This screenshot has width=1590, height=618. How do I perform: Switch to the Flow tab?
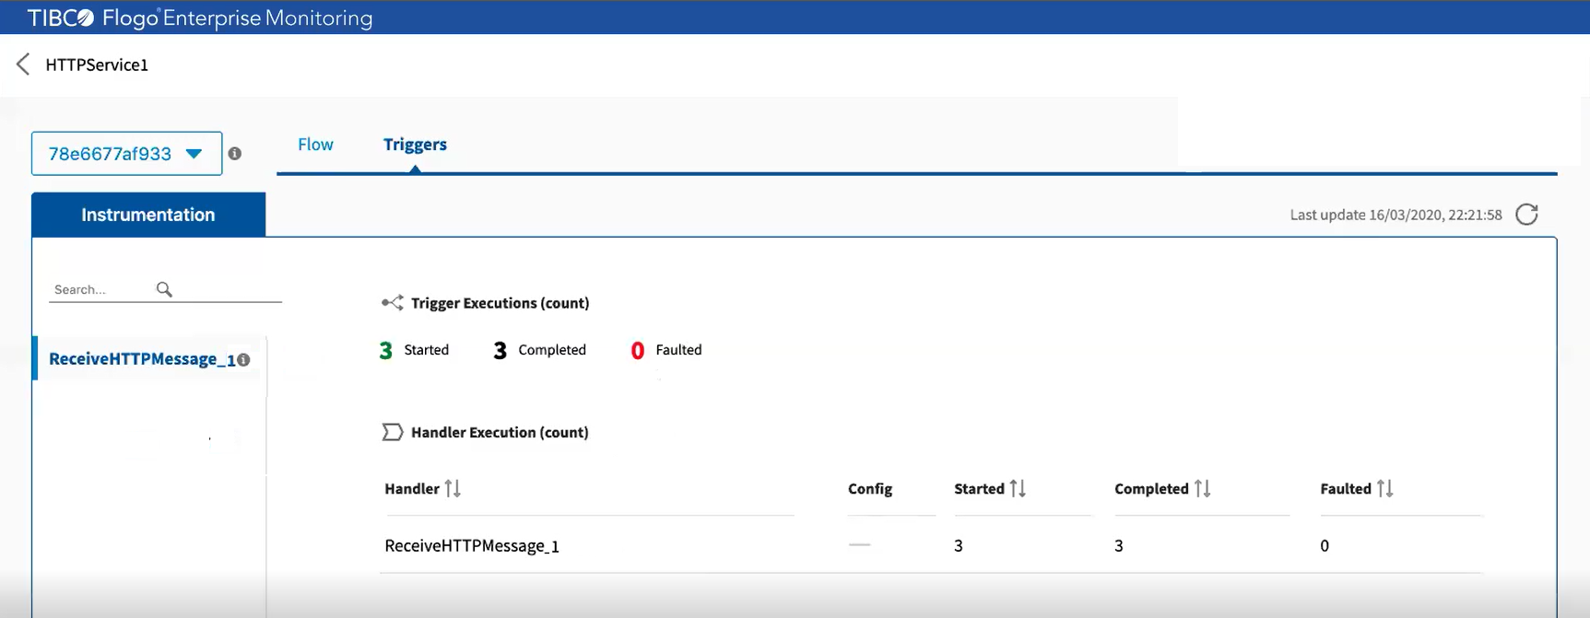(x=315, y=145)
